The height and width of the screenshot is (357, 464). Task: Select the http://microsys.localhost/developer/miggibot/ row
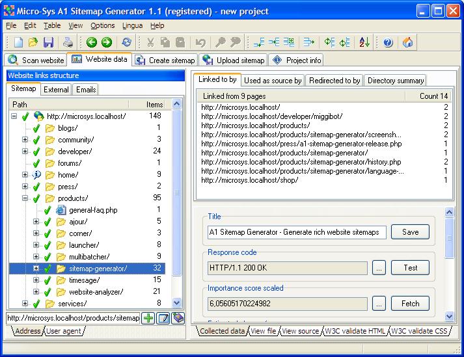[x=324, y=116]
